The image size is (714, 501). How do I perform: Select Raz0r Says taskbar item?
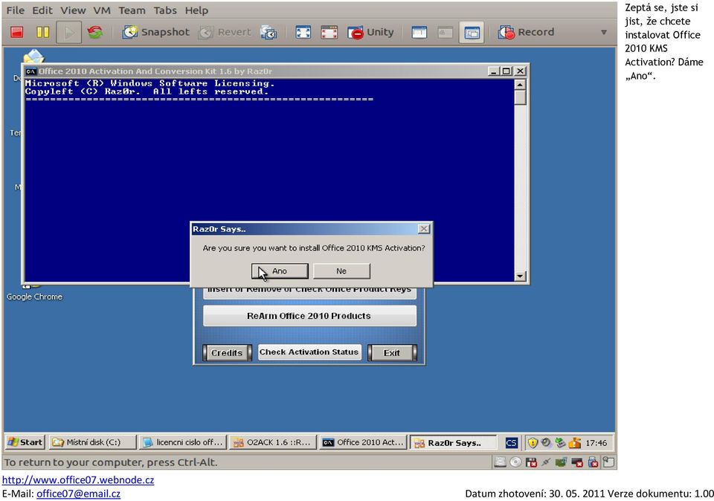click(453, 442)
